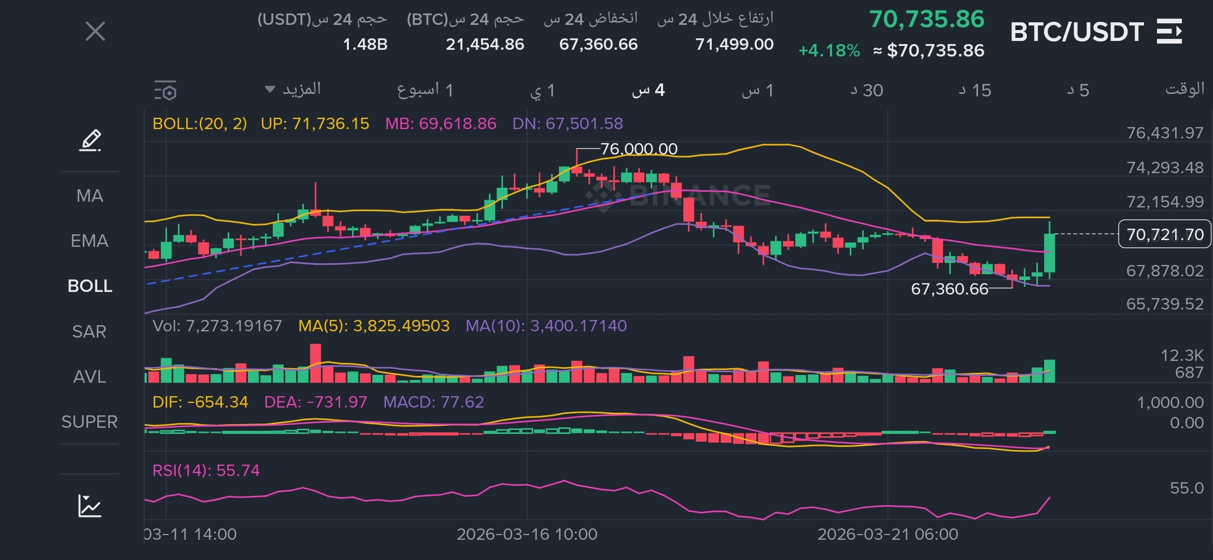This screenshot has height=560, width=1213.
Task: Choose the الوقت time line view
Action: [x=1184, y=89]
